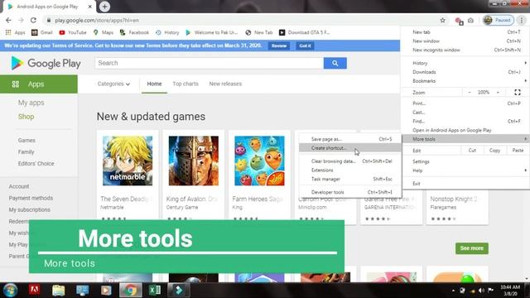This screenshot has width=530, height=298.
Task: Choose Create shortcut in submenu
Action: tap(350, 148)
